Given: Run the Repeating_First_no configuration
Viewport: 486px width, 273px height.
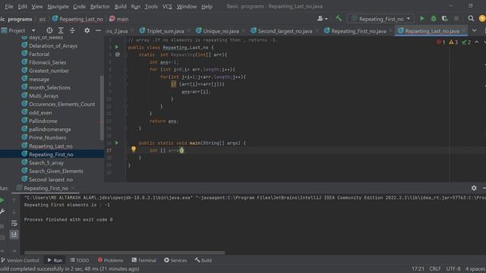Looking at the screenshot, I should click(x=422, y=18).
